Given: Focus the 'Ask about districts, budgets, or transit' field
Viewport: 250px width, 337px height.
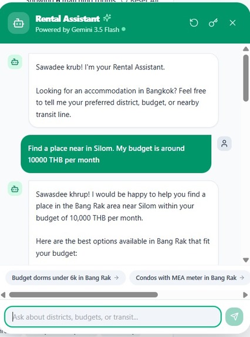Looking at the screenshot, I should pyautogui.click(x=113, y=317).
